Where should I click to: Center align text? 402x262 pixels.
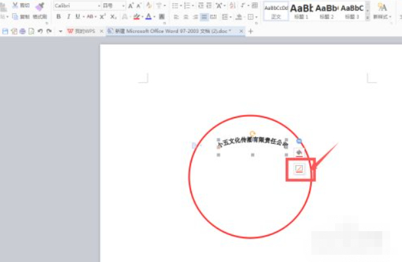[x=186, y=17]
